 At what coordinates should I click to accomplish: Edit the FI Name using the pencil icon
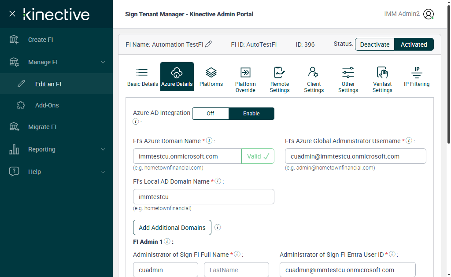(x=208, y=44)
